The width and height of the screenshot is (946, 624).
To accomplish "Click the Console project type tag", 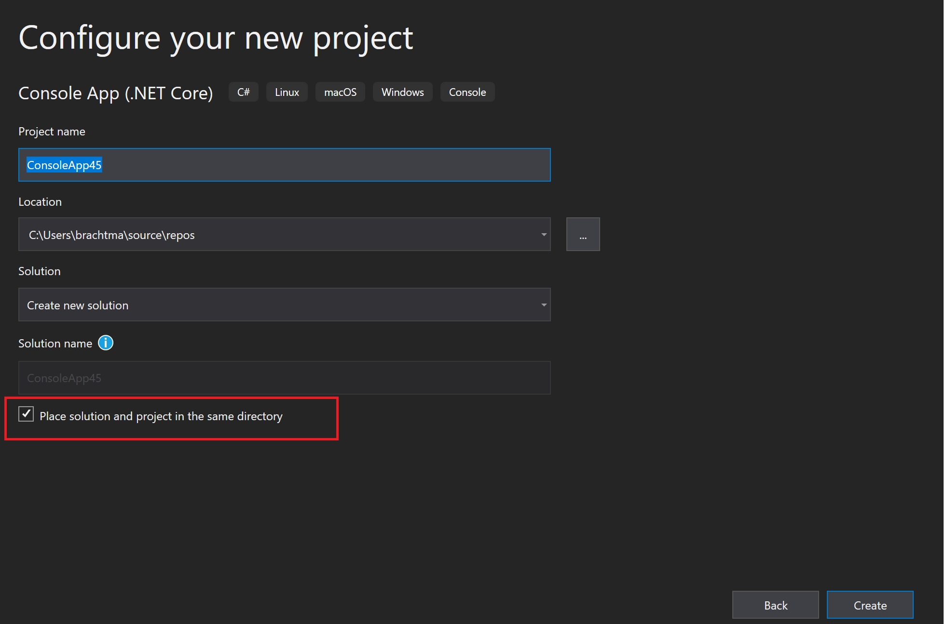I will tap(467, 92).
